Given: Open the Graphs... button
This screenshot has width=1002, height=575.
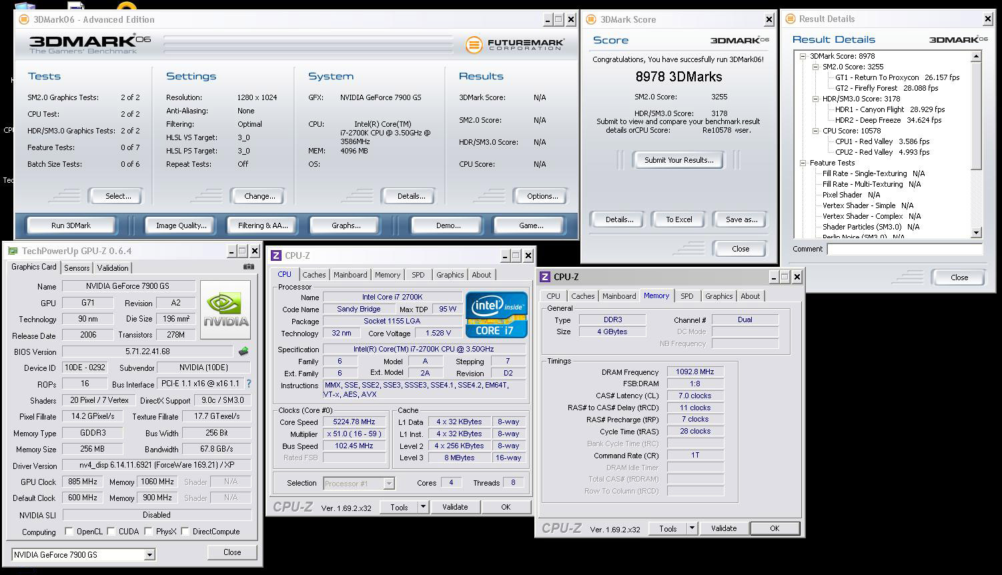Looking at the screenshot, I should (x=346, y=225).
